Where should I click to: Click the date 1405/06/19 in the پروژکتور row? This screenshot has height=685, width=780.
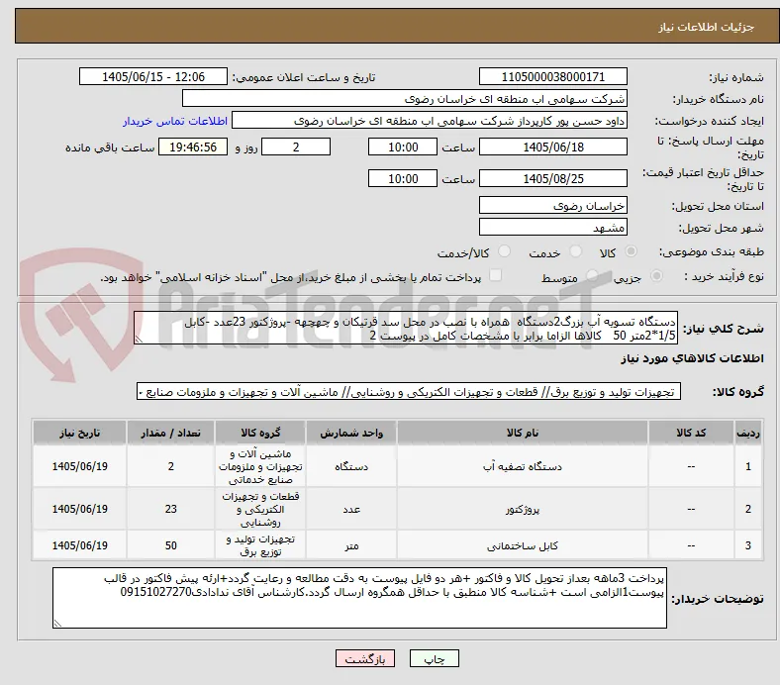(x=79, y=510)
